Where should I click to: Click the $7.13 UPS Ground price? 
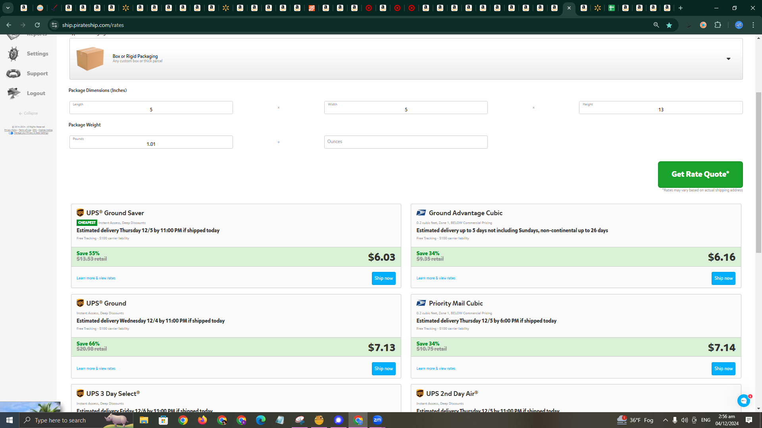tap(381, 348)
